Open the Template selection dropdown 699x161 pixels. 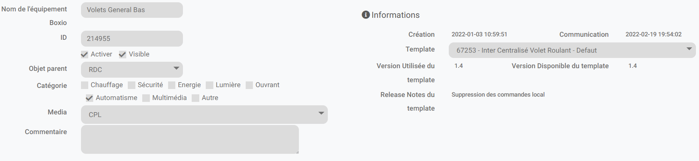pyautogui.click(x=572, y=50)
